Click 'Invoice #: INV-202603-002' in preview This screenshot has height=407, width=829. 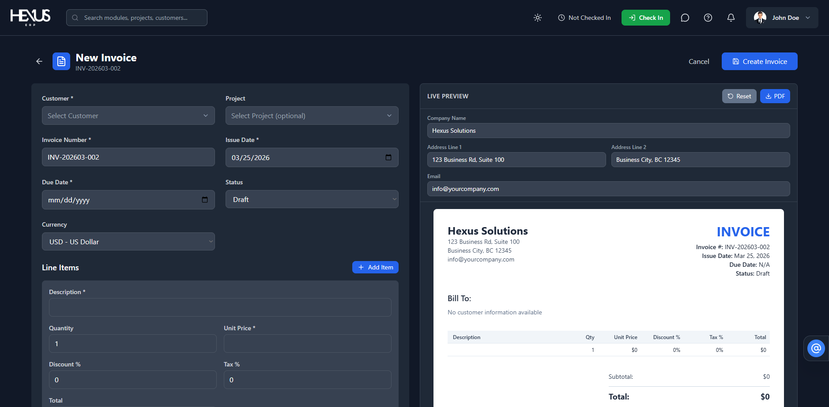pyautogui.click(x=733, y=247)
